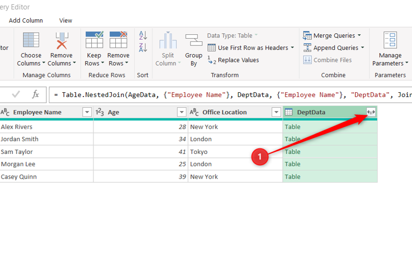Screen dimensions: 412x265
Task: Click the Keep Rows icon
Action: pos(94,40)
